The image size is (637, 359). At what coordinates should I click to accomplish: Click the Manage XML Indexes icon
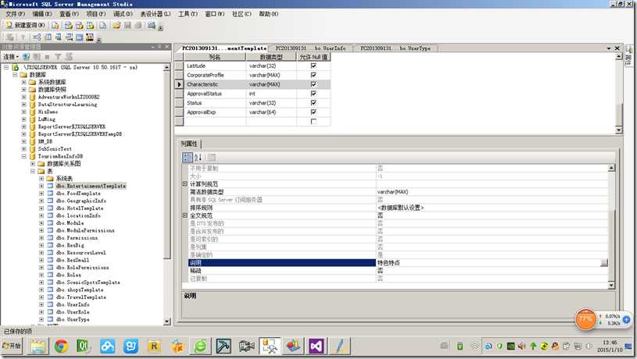click(x=69, y=37)
